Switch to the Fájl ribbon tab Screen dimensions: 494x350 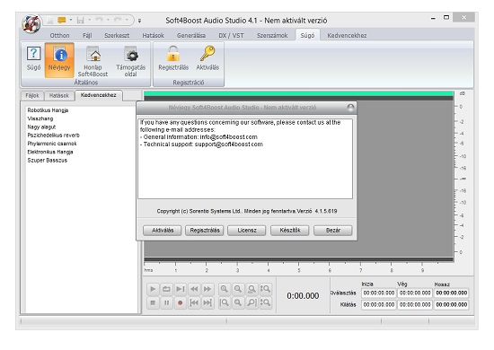point(88,36)
